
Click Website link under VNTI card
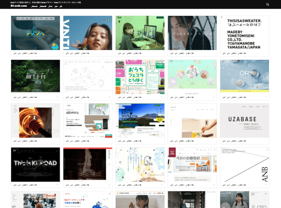85,54
